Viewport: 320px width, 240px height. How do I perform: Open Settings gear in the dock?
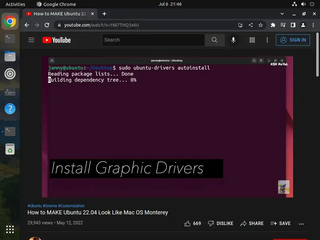(x=10, y=74)
